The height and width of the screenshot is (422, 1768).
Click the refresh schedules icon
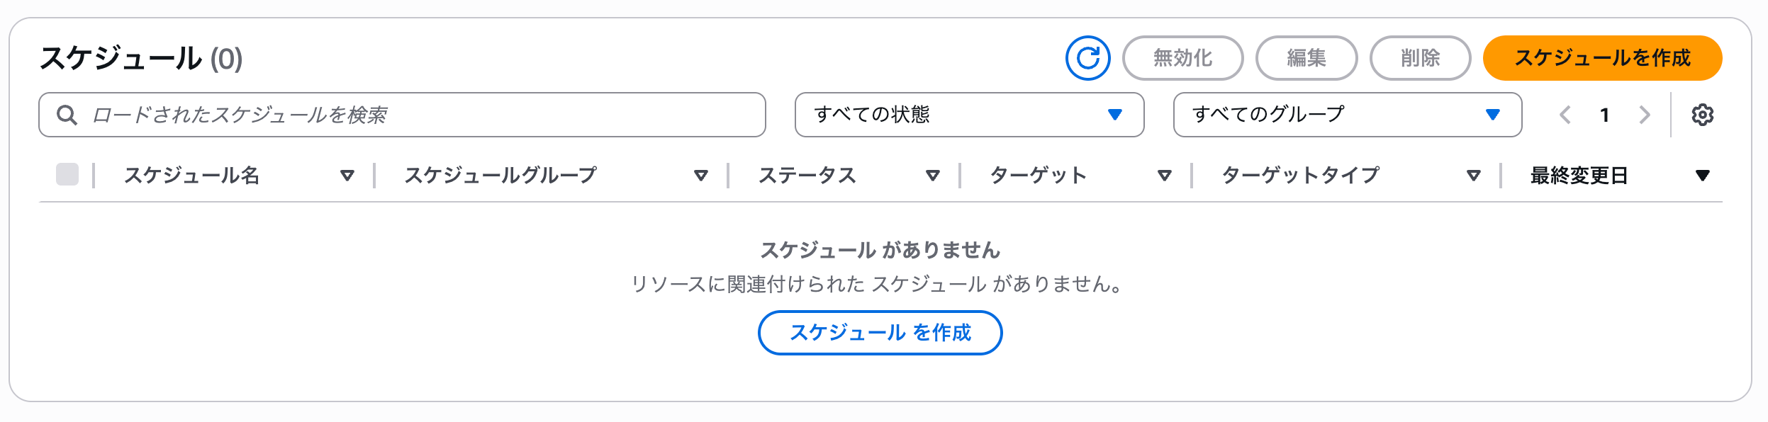(1087, 58)
